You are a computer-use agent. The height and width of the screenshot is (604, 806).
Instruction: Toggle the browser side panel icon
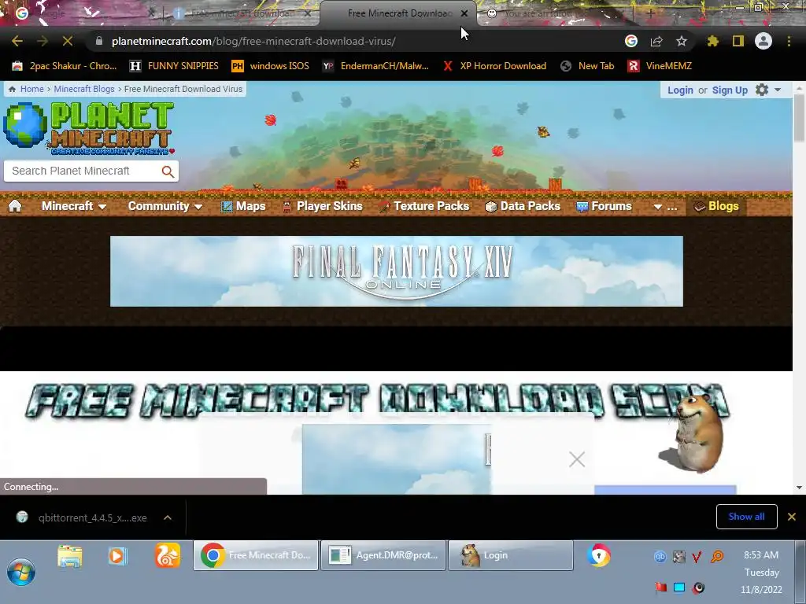738,41
